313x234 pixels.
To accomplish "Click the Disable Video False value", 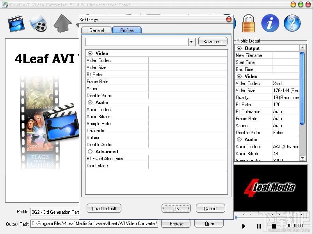I will click(286, 133).
